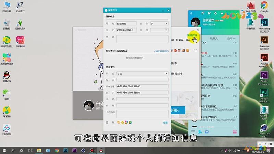Open the QQ main menu hamburger icon
Image resolution: width=274 pixels, height=154 pixels.
193,132
